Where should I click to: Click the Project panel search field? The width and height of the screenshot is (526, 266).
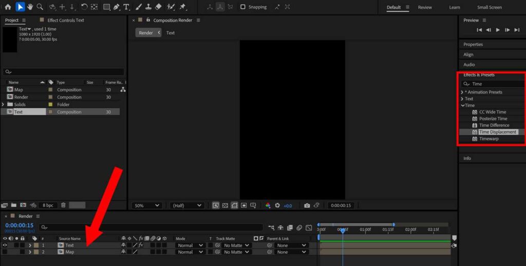click(64, 72)
